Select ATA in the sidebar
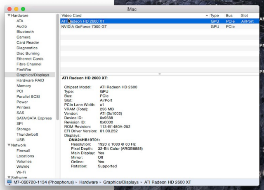Viewport: 264px width, 190px height. tap(20, 21)
